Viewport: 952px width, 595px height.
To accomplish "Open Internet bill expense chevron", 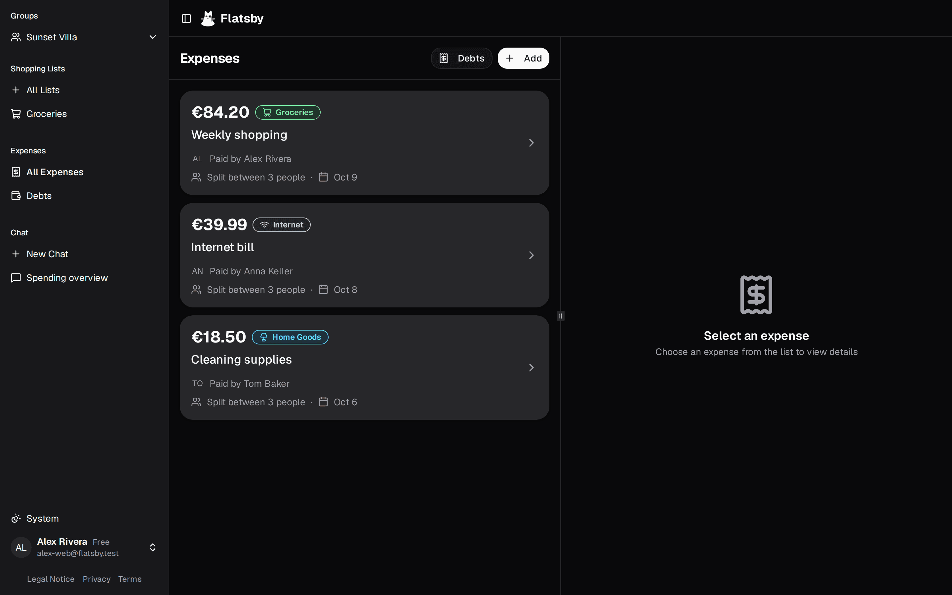I will (531, 255).
